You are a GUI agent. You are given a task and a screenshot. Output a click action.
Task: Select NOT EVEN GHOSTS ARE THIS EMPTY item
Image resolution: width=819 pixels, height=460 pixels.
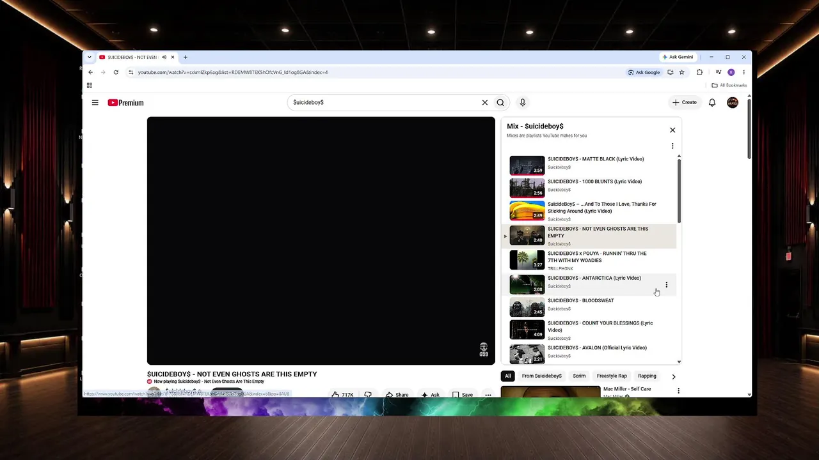coord(589,236)
